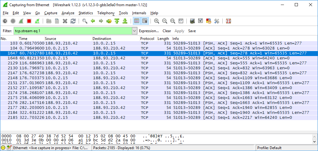Stop the running live capture

pyautogui.click(x=29, y=21)
